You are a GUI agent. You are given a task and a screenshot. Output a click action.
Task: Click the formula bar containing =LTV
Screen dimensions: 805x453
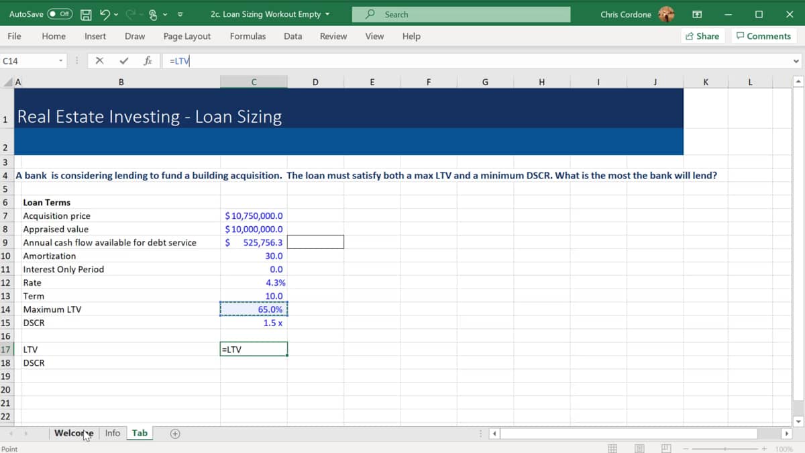tap(475, 61)
